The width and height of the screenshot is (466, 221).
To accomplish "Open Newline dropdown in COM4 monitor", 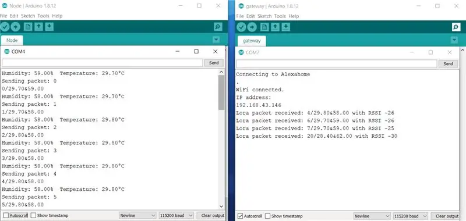I will tap(137, 216).
